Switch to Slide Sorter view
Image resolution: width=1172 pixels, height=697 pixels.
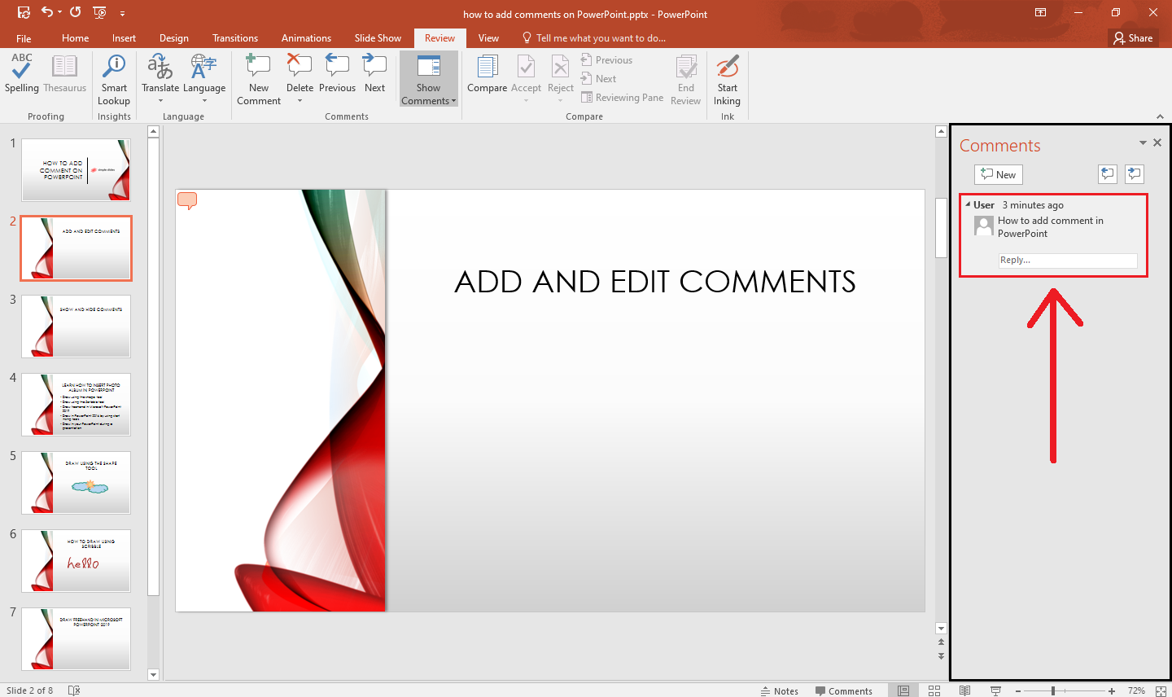pyautogui.click(x=934, y=690)
